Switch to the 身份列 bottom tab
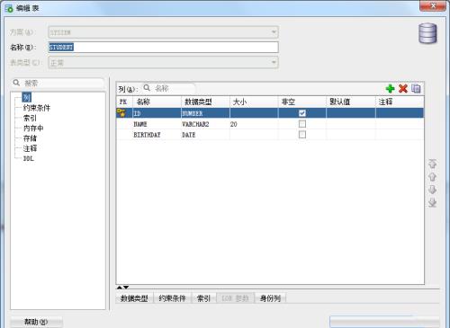This screenshot has width=450, height=328. pos(270,298)
